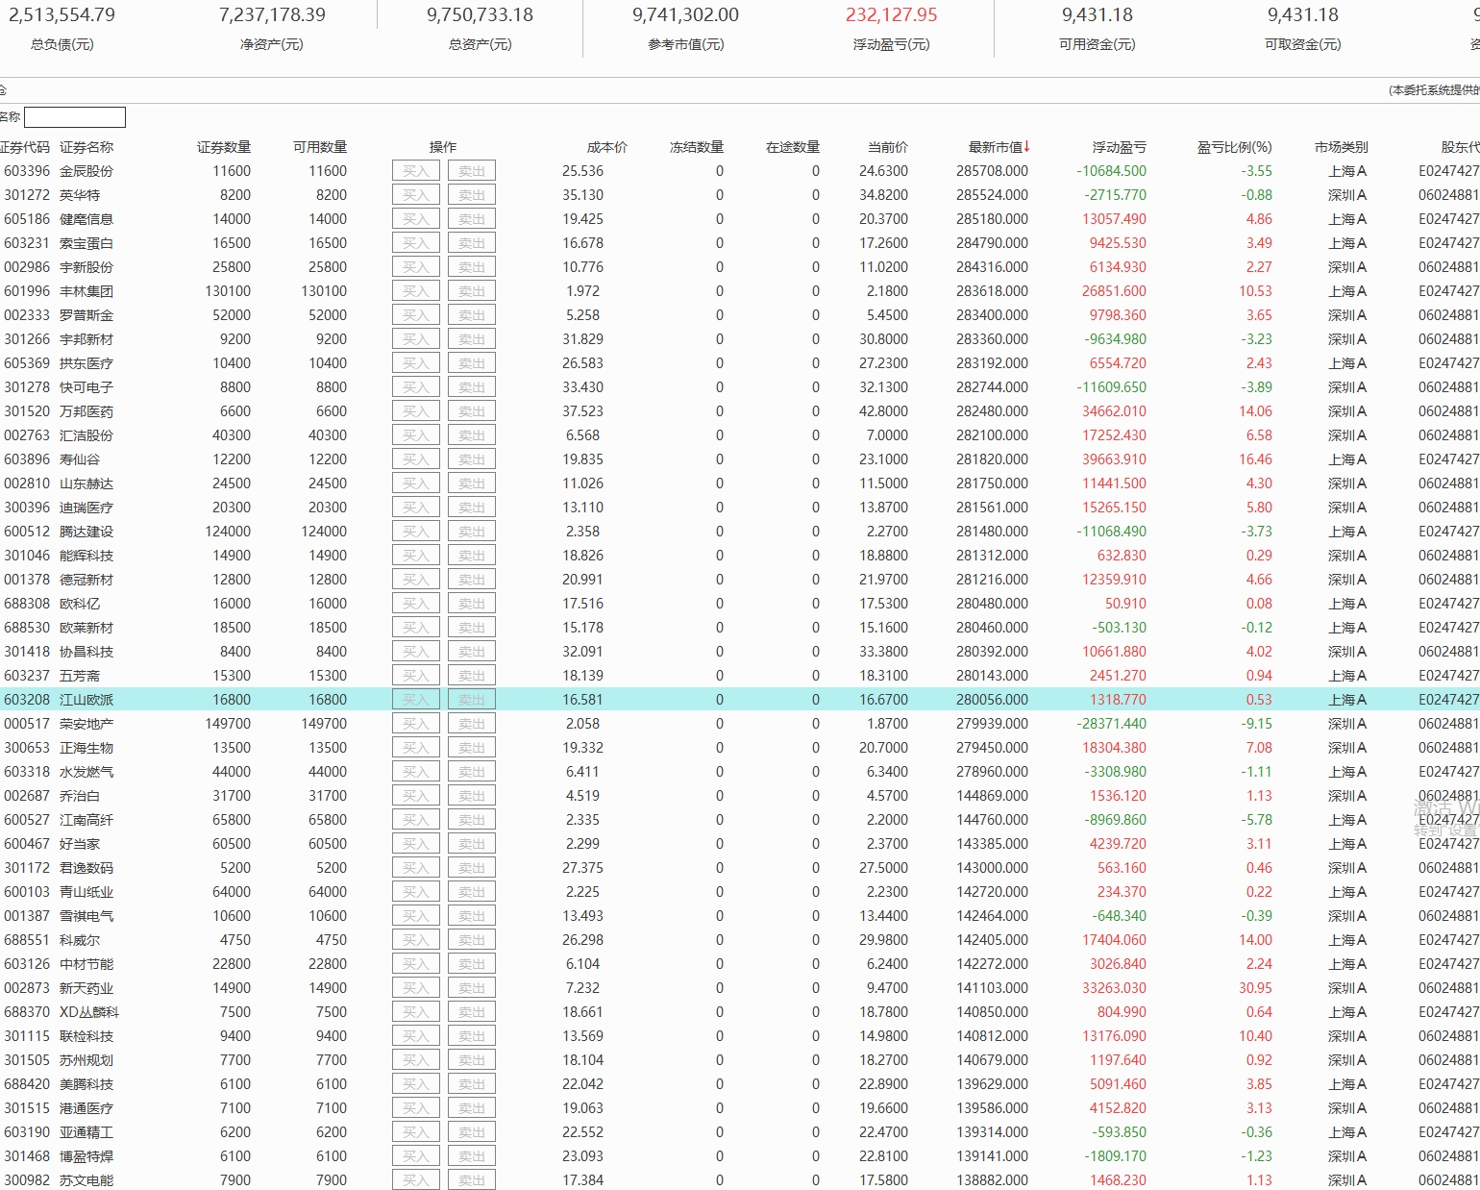Click 卖出 button for 荣安地产
Viewport: 1480px width, 1190px height.
pos(471,724)
